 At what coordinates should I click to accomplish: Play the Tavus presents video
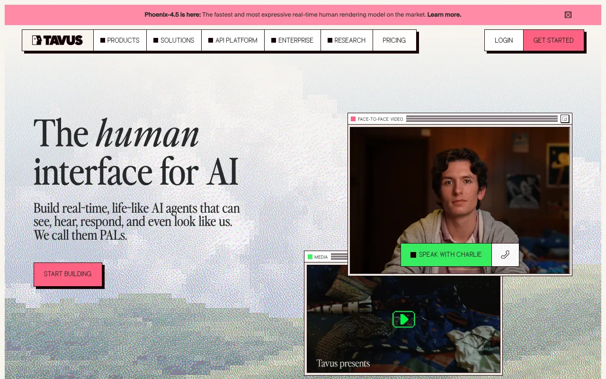[403, 319]
